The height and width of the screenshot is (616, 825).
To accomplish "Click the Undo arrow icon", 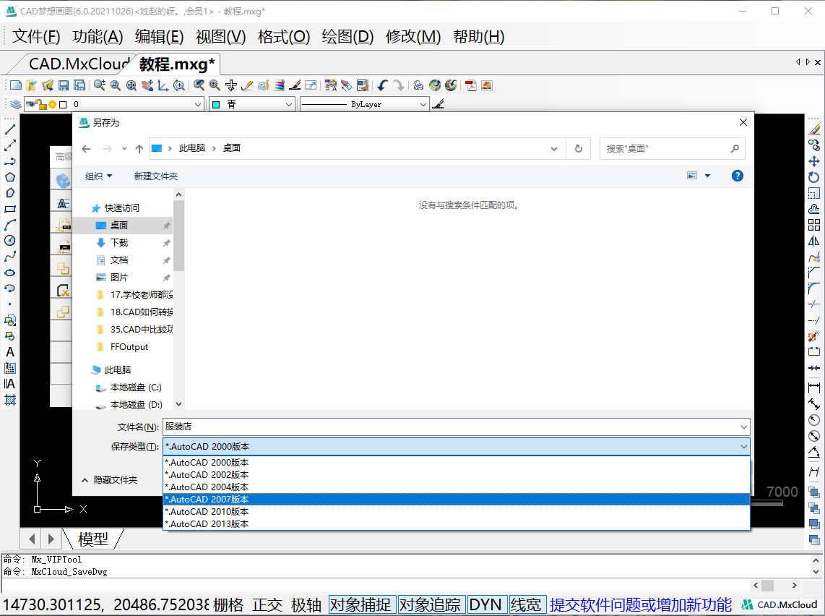I will (x=382, y=85).
